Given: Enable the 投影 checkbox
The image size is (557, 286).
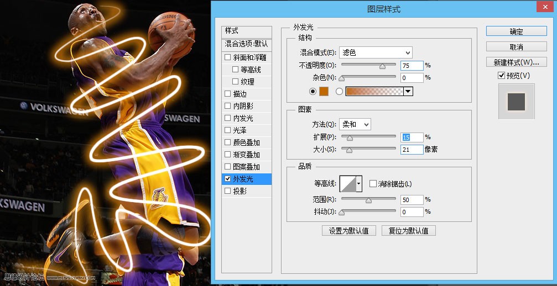Looking at the screenshot, I should (x=228, y=191).
